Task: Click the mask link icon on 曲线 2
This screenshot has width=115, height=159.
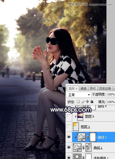Action: coord(88,137)
